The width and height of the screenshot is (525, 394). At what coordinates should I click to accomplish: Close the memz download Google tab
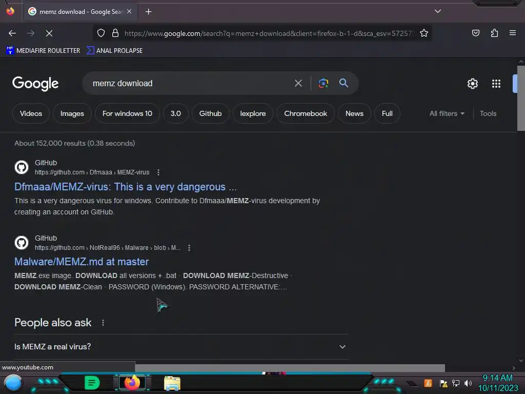[129, 11]
